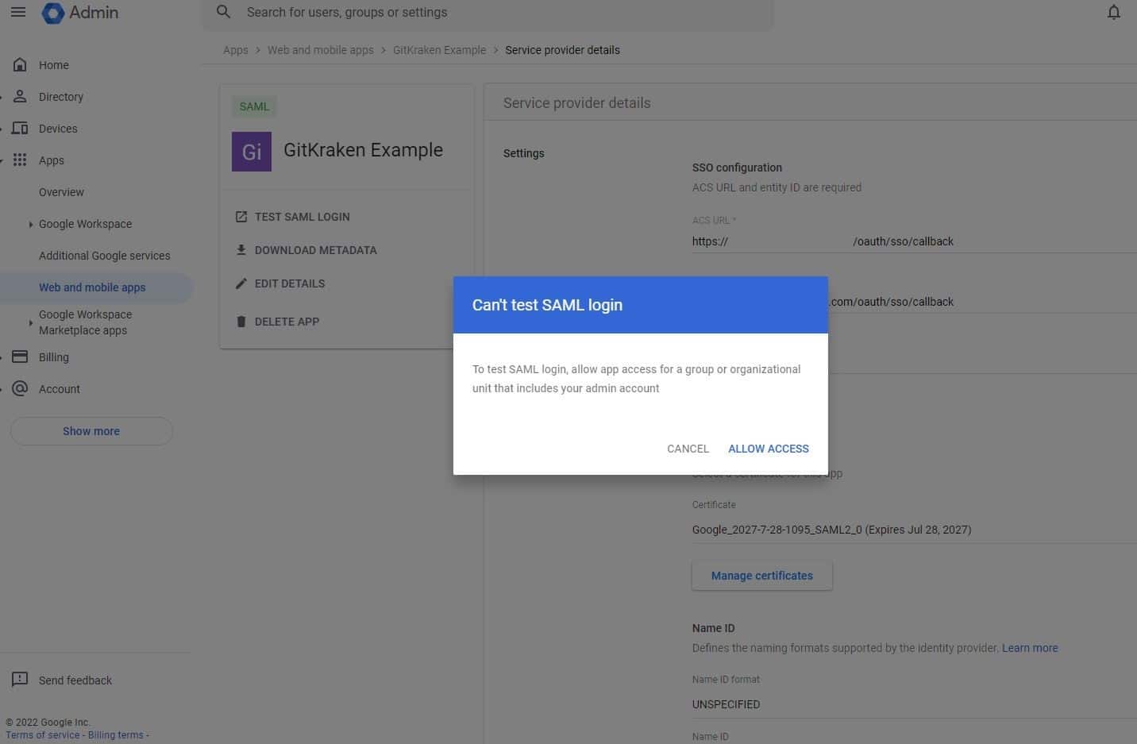This screenshot has height=744, width=1137.
Task: Click the Send feedback label
Action: point(75,680)
